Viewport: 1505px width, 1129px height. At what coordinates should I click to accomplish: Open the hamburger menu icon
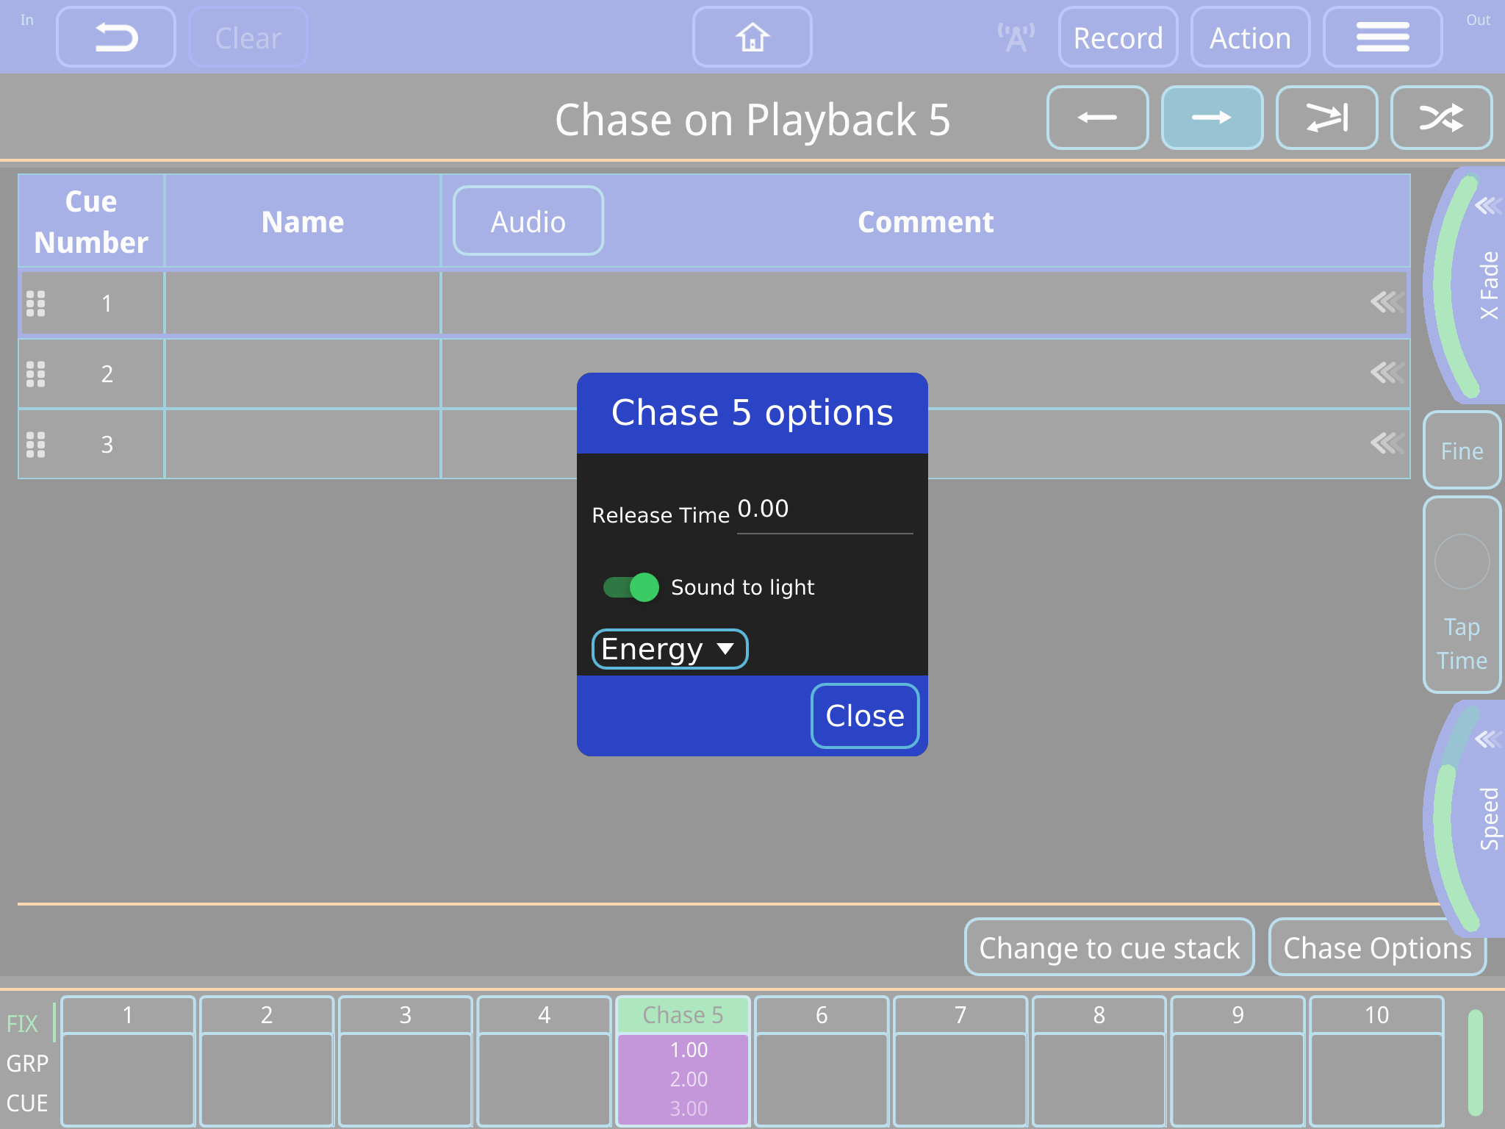(x=1382, y=36)
